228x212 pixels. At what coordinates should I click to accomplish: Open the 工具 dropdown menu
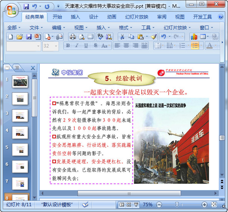(x=148, y=27)
